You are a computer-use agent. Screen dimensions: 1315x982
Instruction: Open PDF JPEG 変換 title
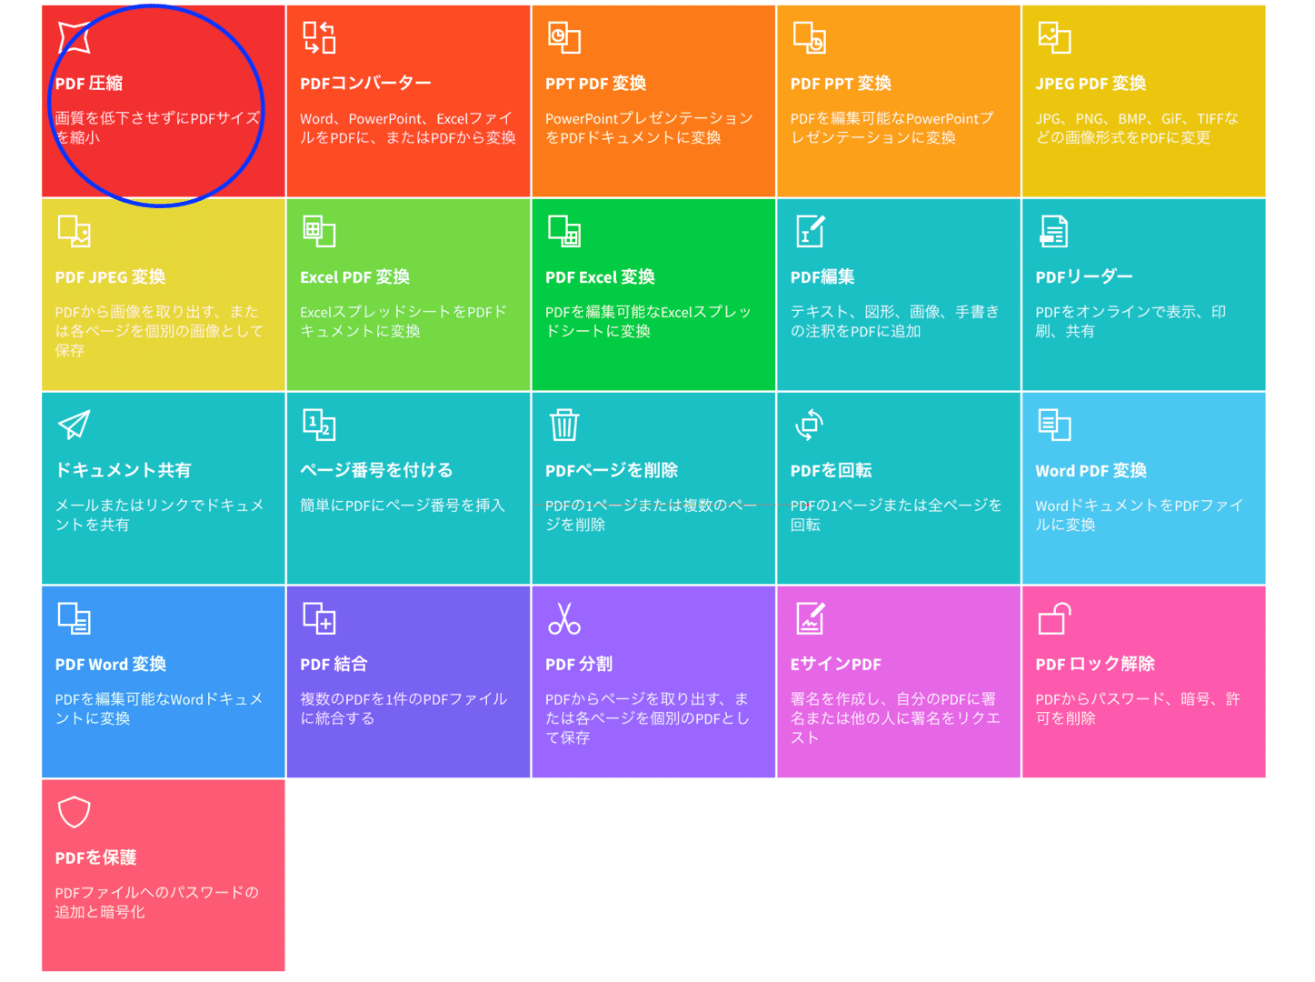click(x=110, y=277)
